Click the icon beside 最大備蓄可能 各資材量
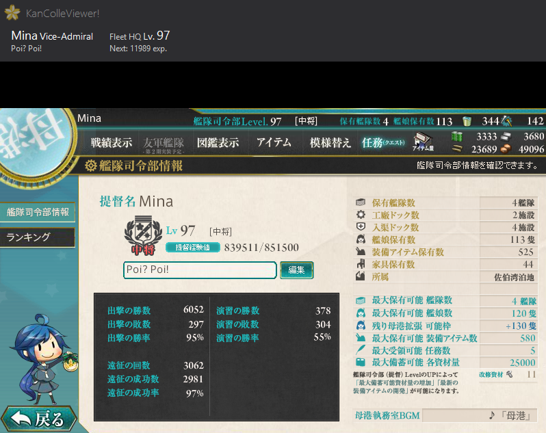This screenshot has width=546, height=433. 361,363
